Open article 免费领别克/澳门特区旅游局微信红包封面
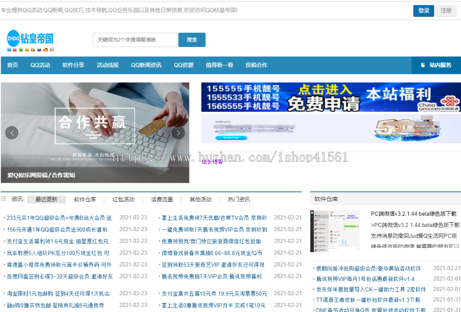 point(211,241)
